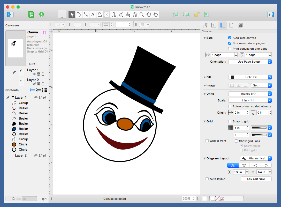Image resolution: width=281 pixels, height=207 pixels.
Task: Select the Text tool in toolbar
Action: click(93, 14)
